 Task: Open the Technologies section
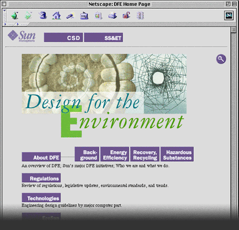pyautogui.click(x=41, y=198)
